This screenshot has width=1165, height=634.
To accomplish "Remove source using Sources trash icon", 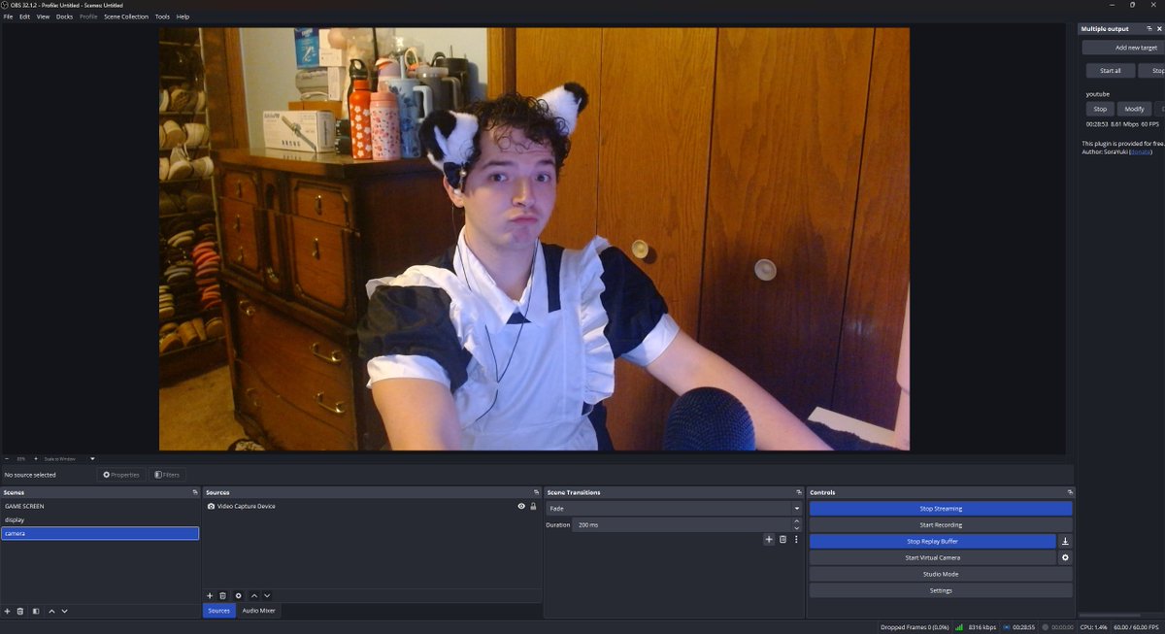I will 222,595.
